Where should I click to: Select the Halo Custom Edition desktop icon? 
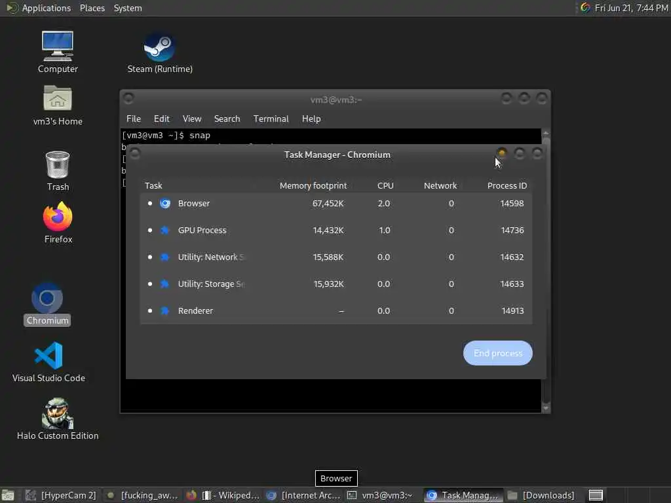pos(58,419)
